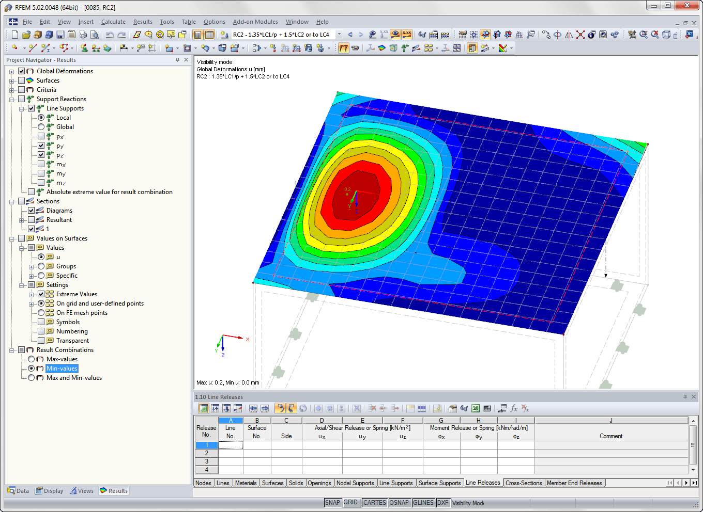Screen dimensions: 703x512
Task: Click the Print icon in toolbar
Action: click(83, 35)
